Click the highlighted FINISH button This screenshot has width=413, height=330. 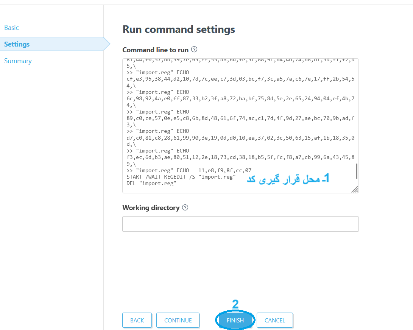click(x=235, y=320)
